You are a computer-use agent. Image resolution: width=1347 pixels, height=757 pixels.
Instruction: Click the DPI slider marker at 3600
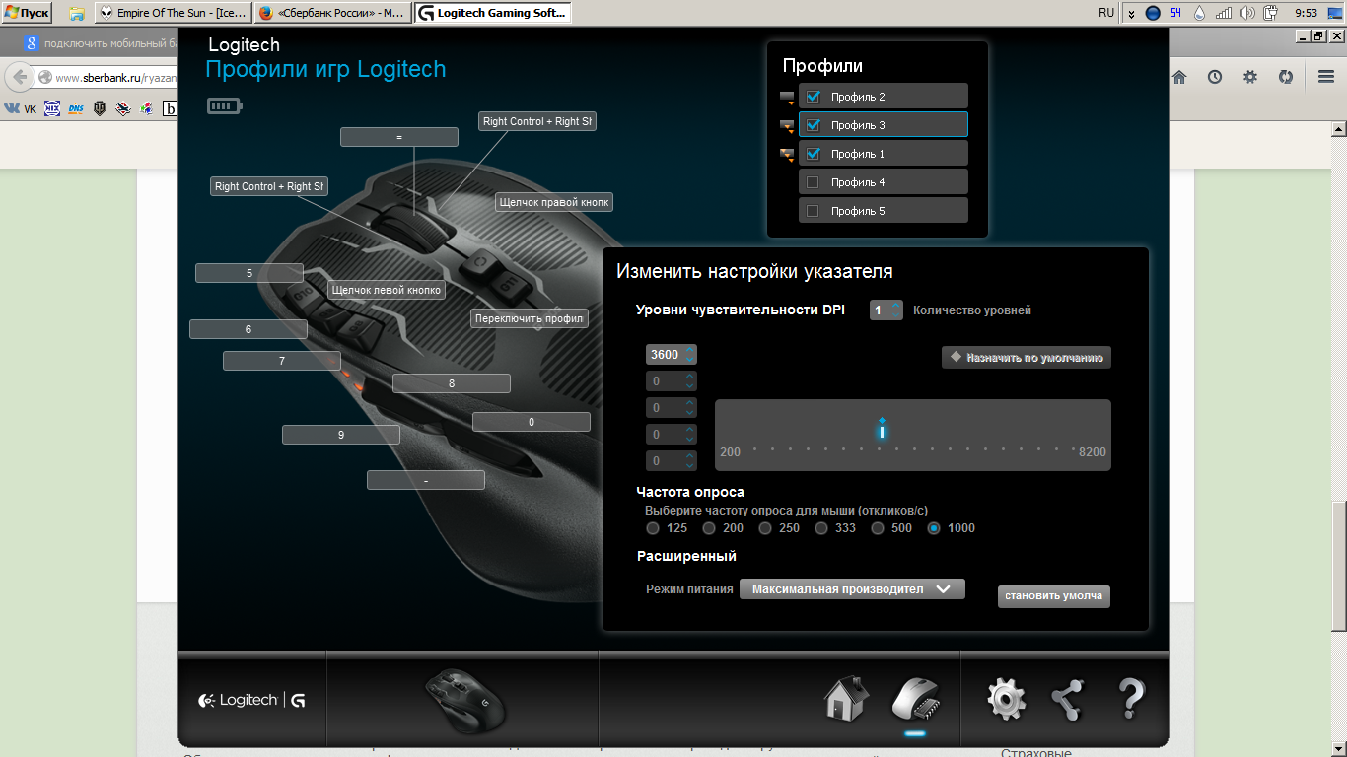point(882,429)
